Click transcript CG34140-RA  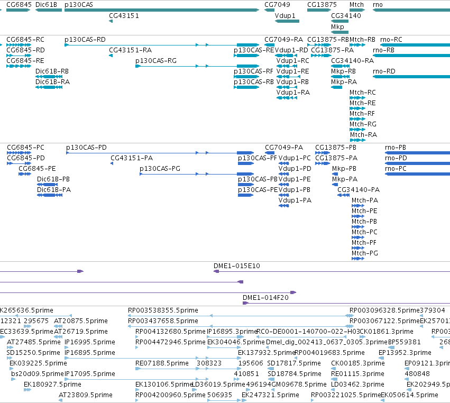click(352, 61)
